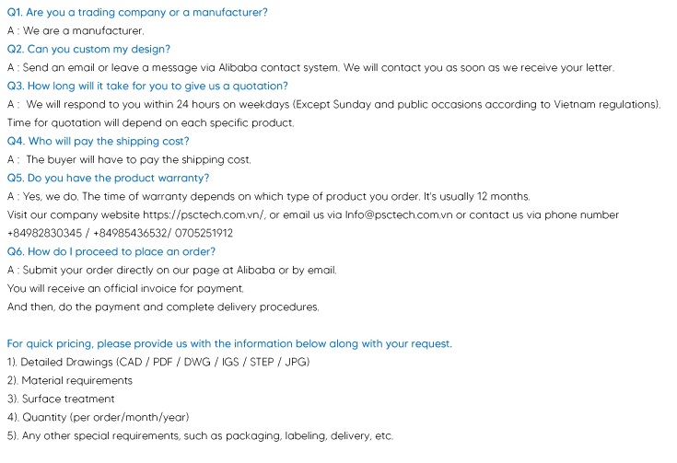Open the https://psctech.com.vn/ website link
Image resolution: width=677 pixels, height=463 pixels.
coord(204,214)
